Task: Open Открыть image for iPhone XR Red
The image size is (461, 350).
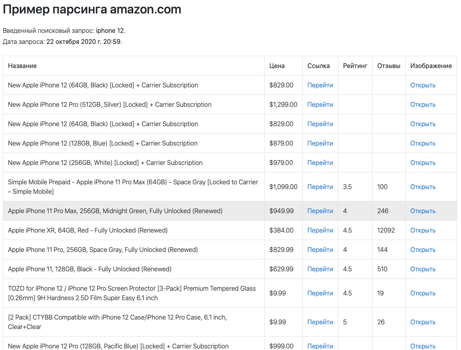Action: [x=423, y=231]
